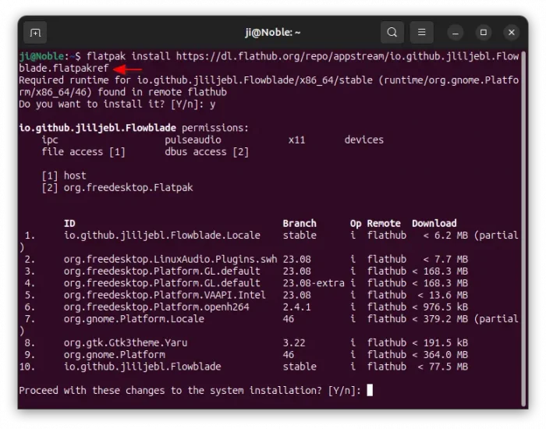Click 'org.freedesktop.Platform.GL.default' in row 3
Viewport: 546px width, 429px height.
pyautogui.click(x=162, y=271)
